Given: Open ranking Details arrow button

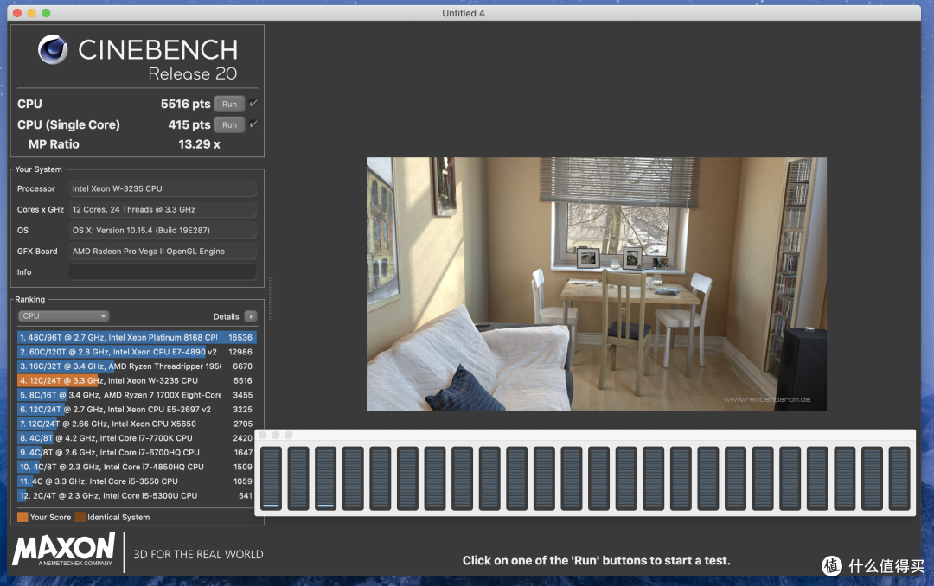Looking at the screenshot, I should tap(251, 316).
